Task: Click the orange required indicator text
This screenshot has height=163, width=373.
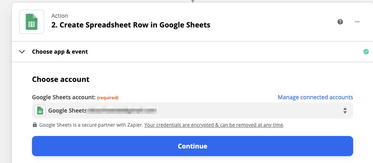Action: coord(108,98)
